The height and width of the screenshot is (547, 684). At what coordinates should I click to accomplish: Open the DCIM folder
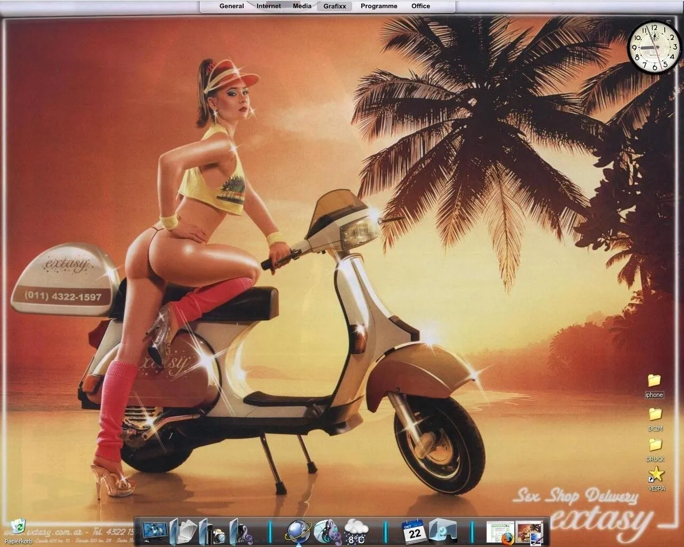pos(655,414)
